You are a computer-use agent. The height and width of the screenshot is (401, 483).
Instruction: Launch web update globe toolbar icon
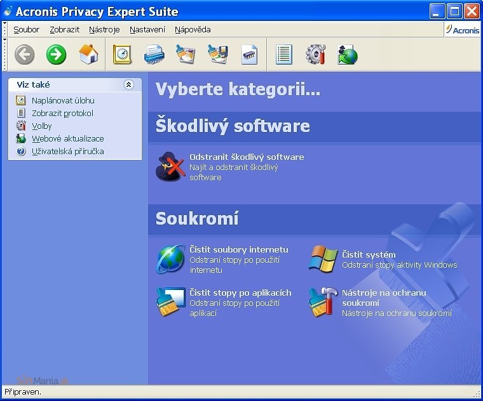click(348, 55)
